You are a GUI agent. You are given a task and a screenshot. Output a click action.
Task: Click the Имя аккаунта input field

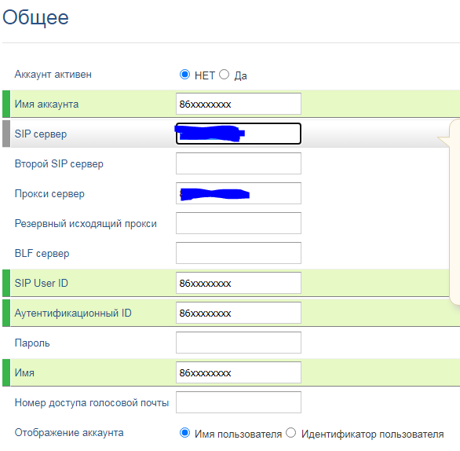click(239, 104)
